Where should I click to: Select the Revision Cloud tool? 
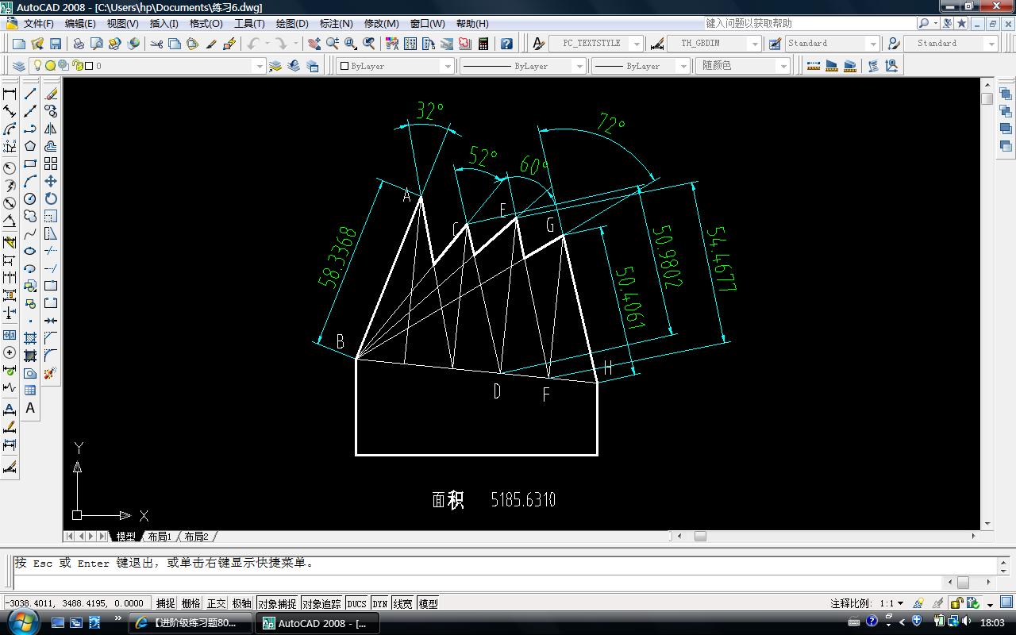coord(30,216)
